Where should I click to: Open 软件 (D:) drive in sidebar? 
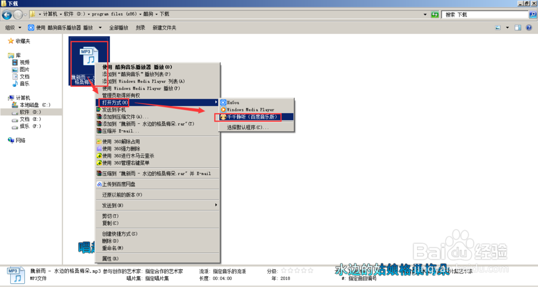[x=26, y=112]
